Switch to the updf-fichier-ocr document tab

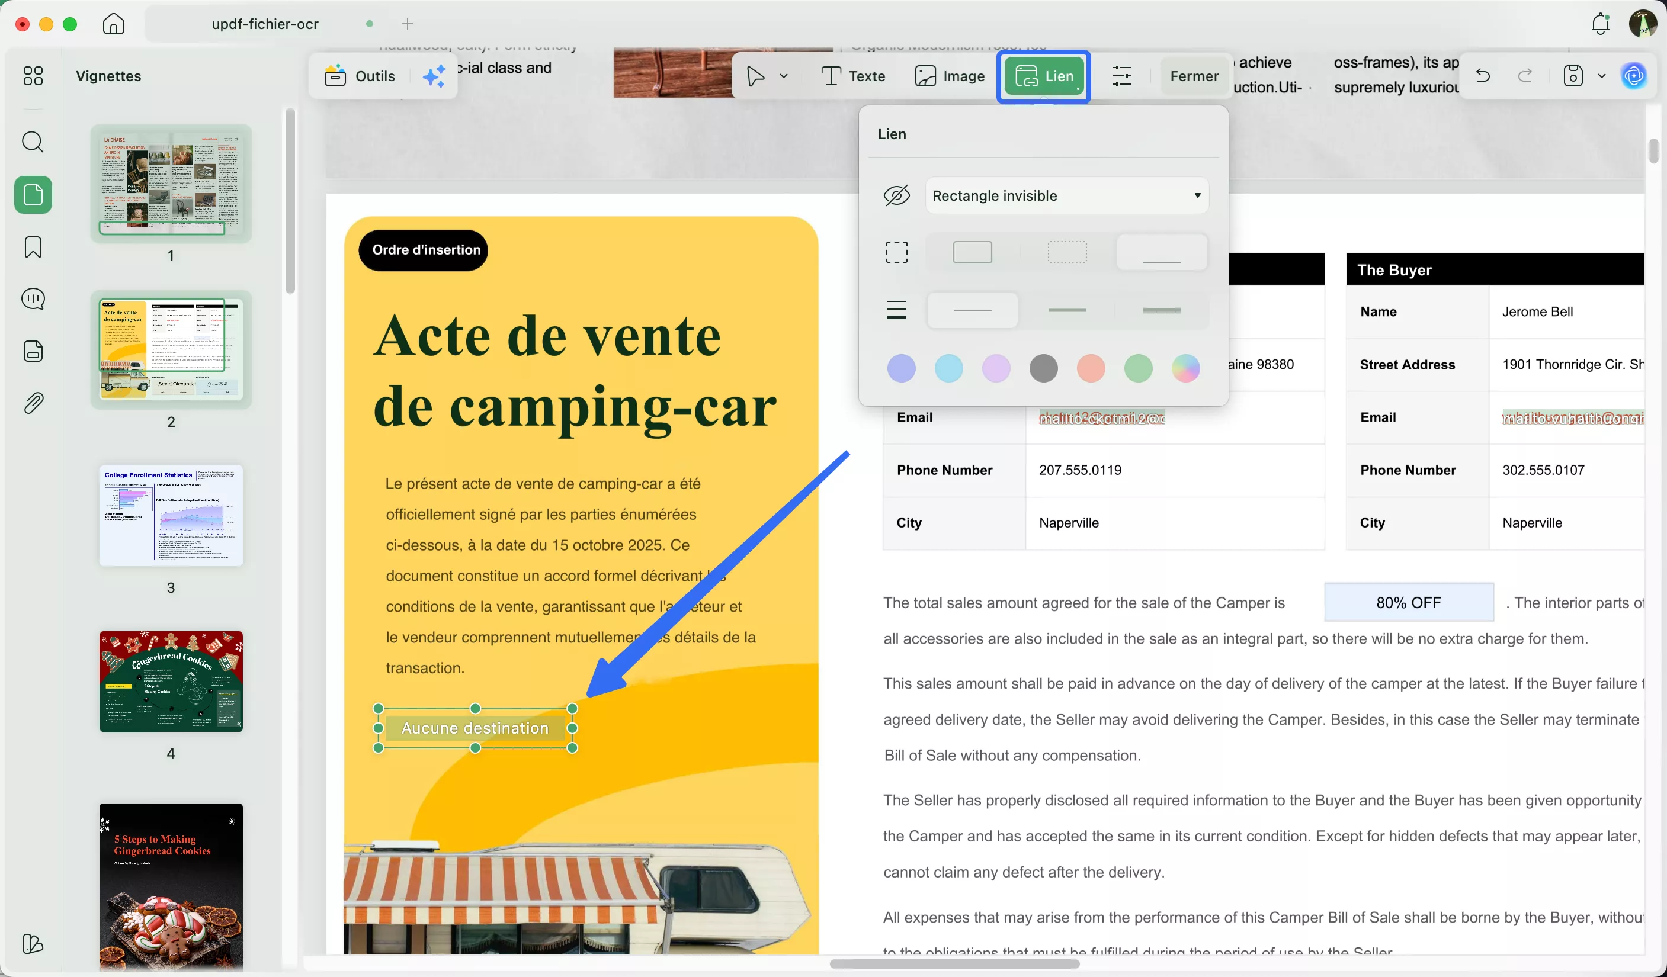[264, 24]
